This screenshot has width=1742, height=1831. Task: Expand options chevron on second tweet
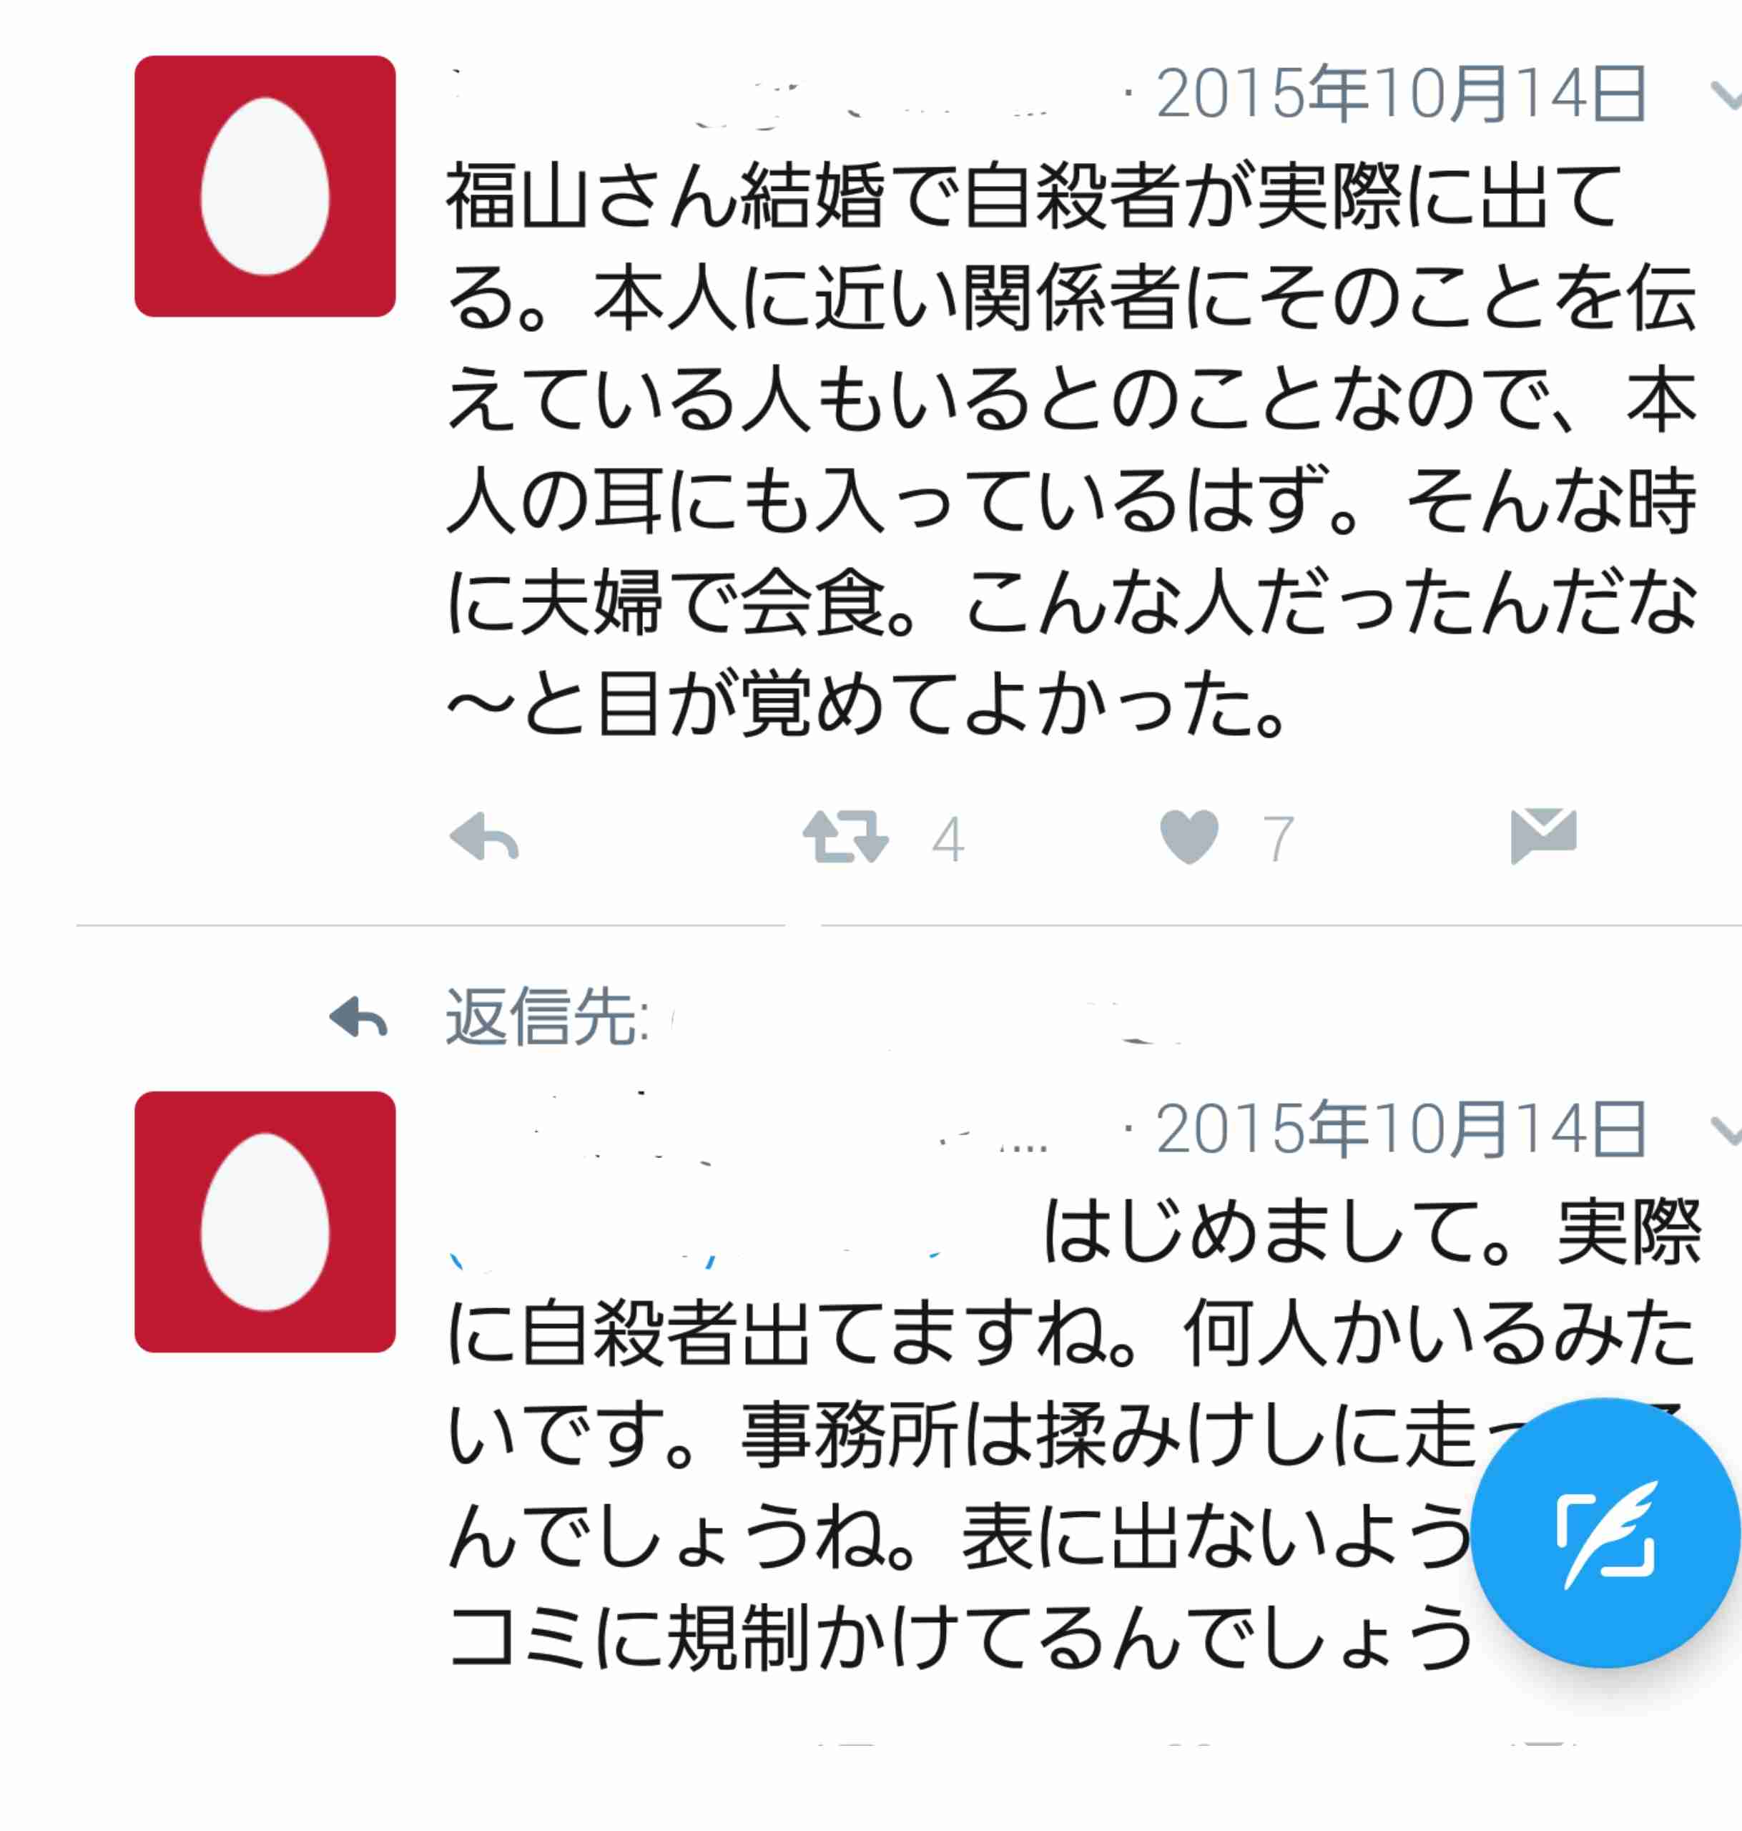point(1726,1130)
